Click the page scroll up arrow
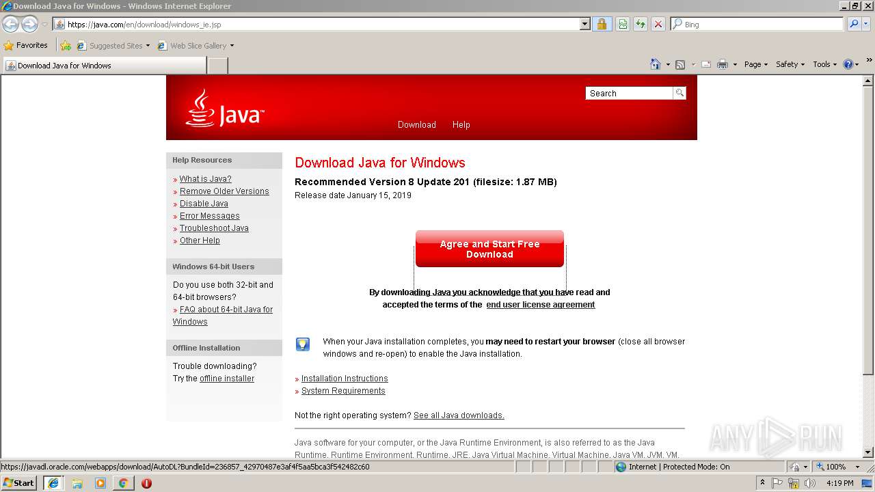The height and width of the screenshot is (492, 875). [x=868, y=81]
